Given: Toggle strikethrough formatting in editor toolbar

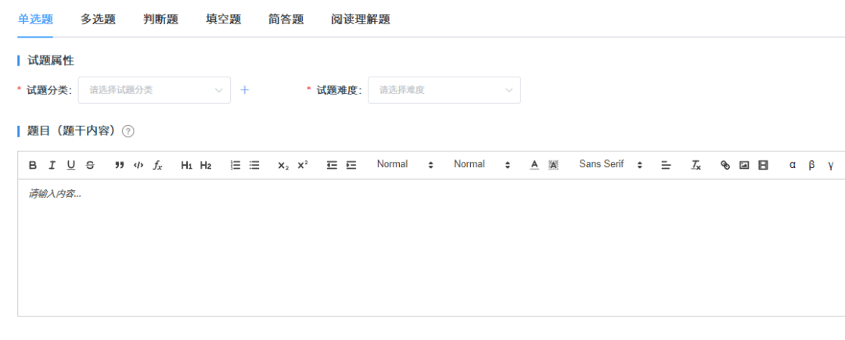Looking at the screenshot, I should point(90,165).
